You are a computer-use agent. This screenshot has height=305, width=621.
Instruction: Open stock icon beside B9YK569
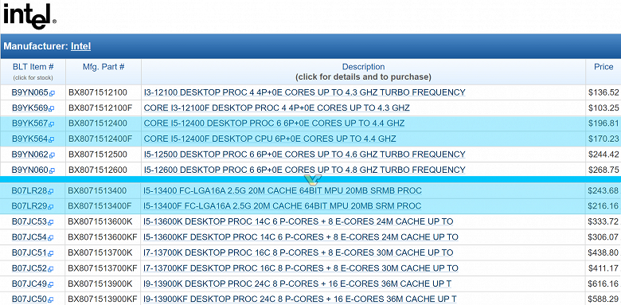52,109
